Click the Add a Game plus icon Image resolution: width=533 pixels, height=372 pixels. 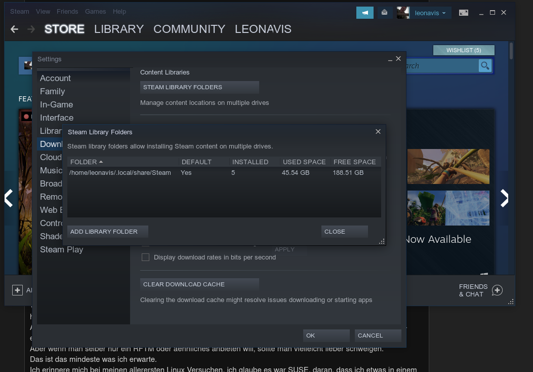click(17, 290)
